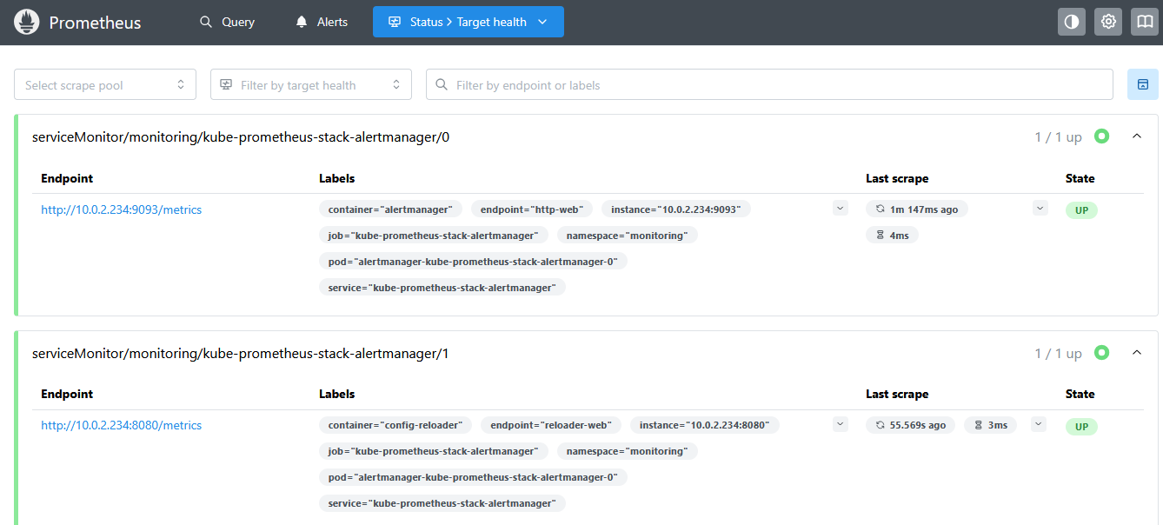
Task: Click the container="alertmanager" label badge
Action: (390, 209)
